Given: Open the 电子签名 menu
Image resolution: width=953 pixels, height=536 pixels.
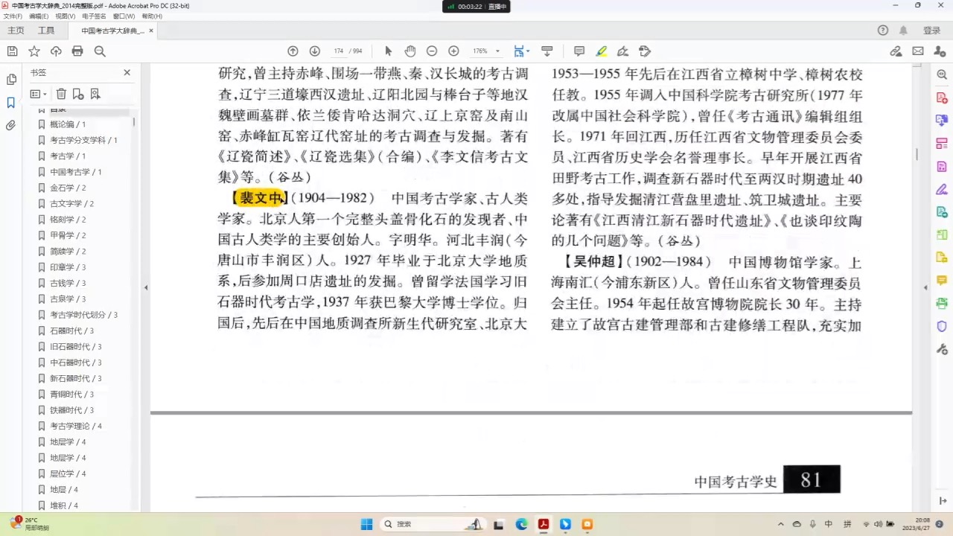Looking at the screenshot, I should (x=94, y=16).
